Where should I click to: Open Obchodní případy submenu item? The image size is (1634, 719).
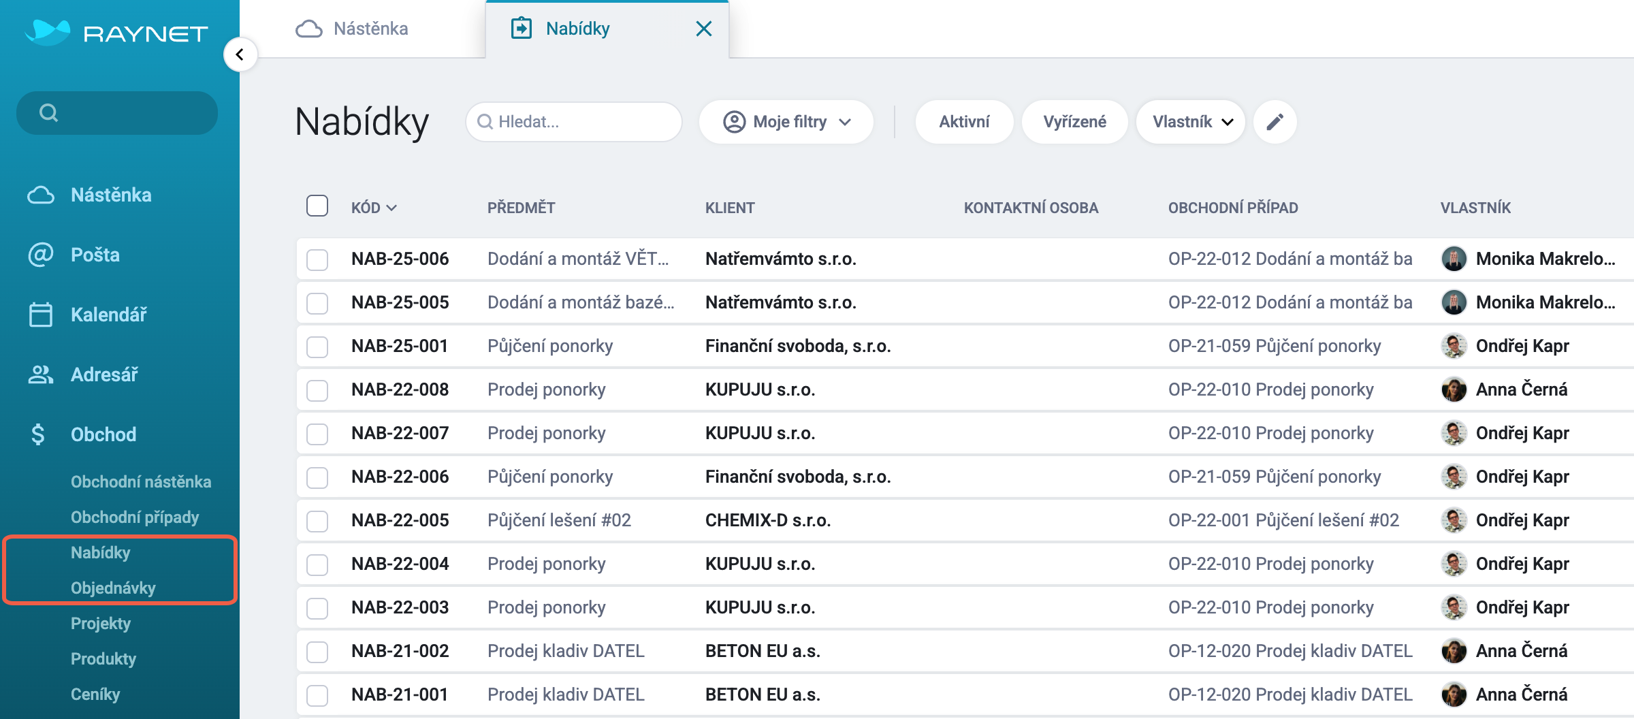click(135, 517)
